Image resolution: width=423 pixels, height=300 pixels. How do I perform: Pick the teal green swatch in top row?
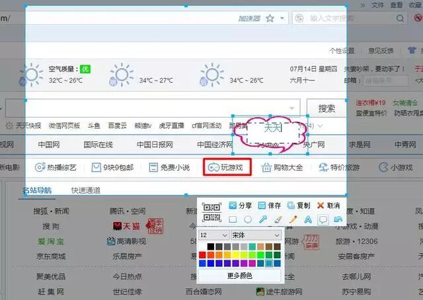click(x=252, y=246)
